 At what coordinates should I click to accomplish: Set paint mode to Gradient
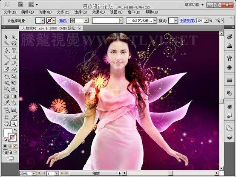click(10, 146)
